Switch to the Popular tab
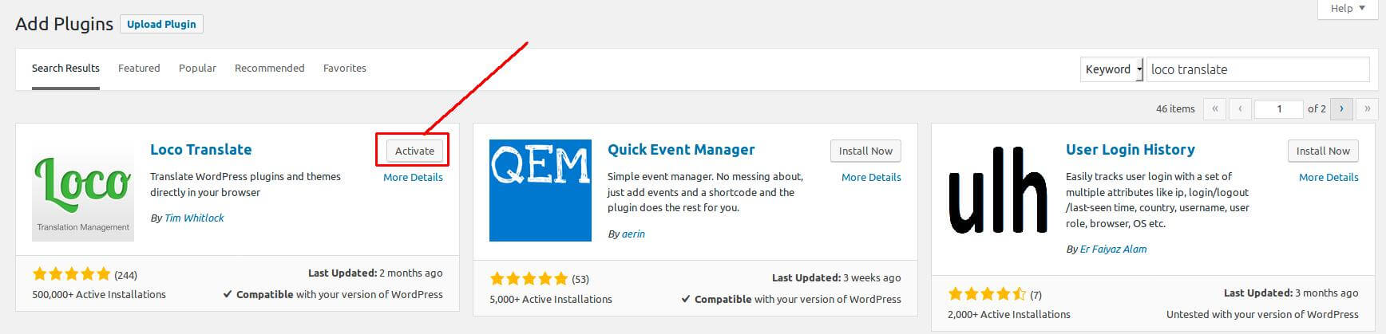The width and height of the screenshot is (1386, 334). point(197,69)
